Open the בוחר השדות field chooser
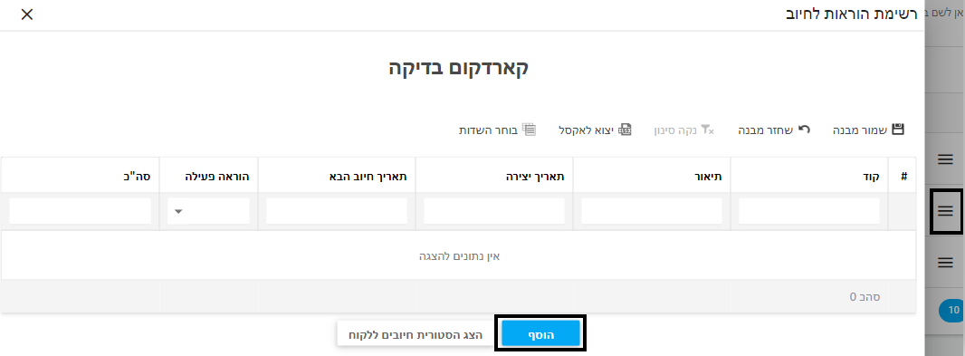Viewport: 965px width, 356px height. coord(497,130)
